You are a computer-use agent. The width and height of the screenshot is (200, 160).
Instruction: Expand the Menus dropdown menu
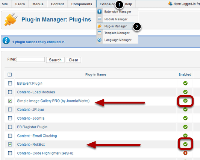click(38, 4)
